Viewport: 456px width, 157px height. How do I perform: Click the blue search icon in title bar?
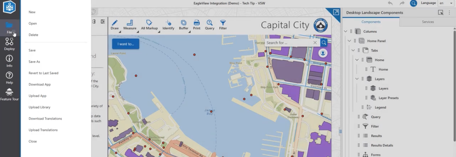click(x=413, y=3)
